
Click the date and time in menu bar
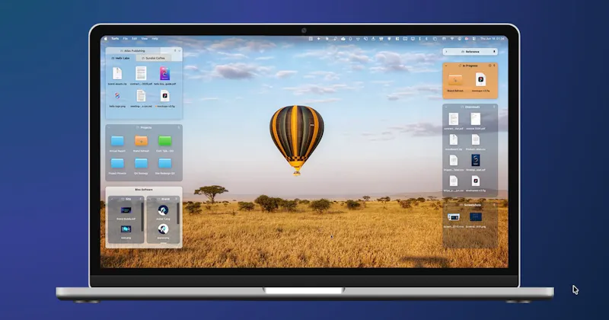(x=492, y=39)
